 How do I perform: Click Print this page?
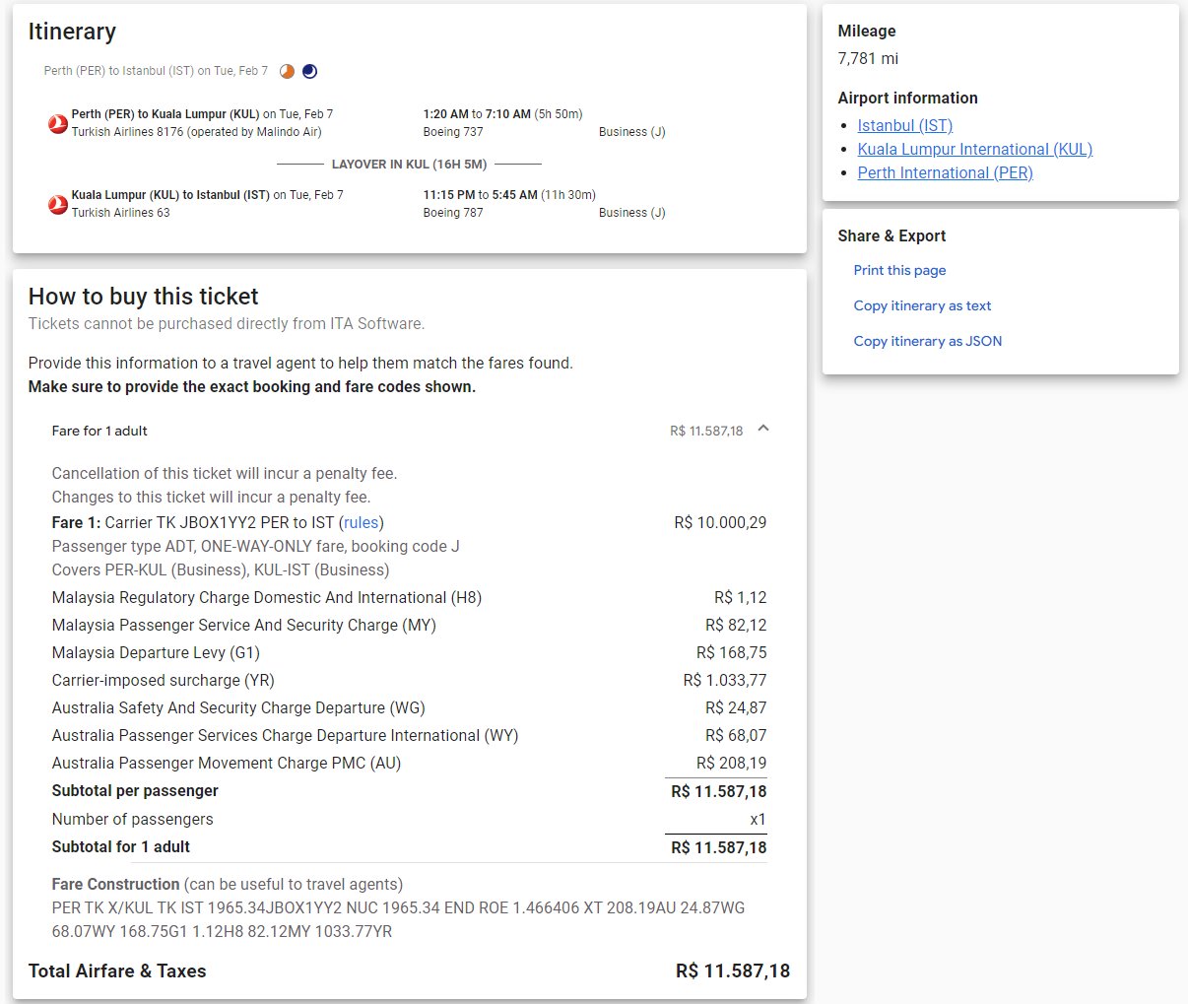(x=899, y=270)
